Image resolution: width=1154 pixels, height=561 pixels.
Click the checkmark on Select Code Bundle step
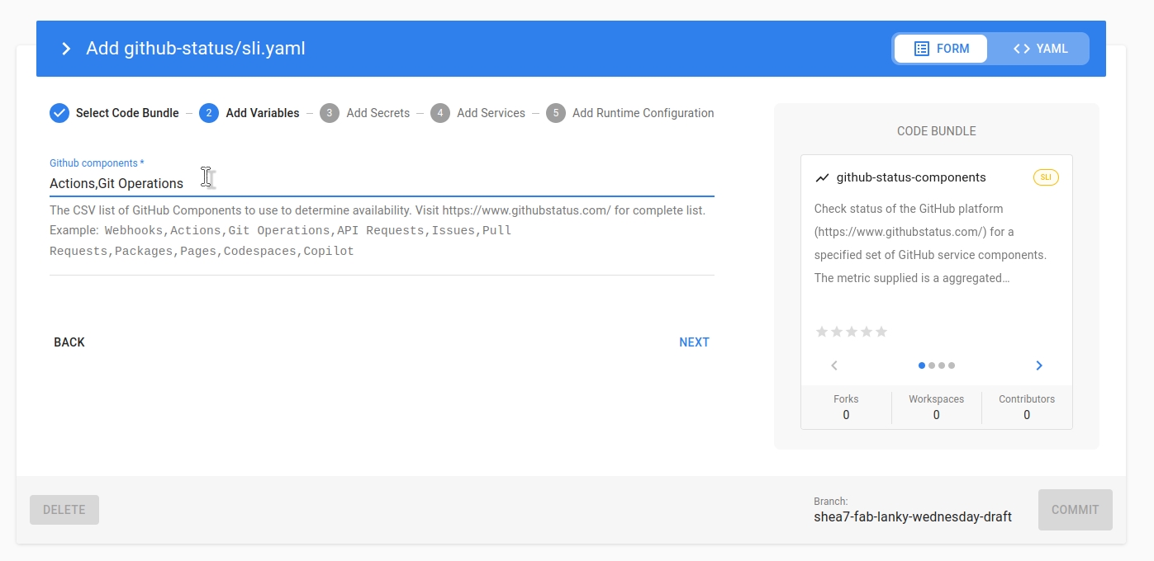pos(59,113)
